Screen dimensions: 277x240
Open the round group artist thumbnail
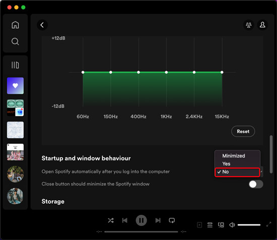click(x=16, y=174)
